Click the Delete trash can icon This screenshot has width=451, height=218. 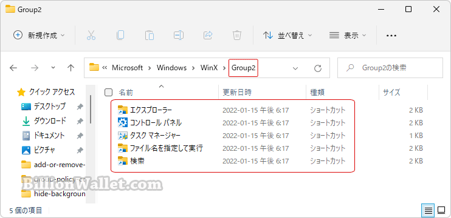click(236, 35)
